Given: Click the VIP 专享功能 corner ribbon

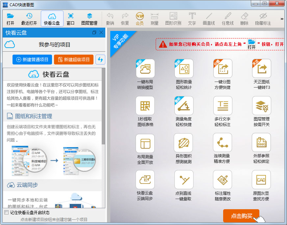Looking at the screenshot, I should coord(121,41).
